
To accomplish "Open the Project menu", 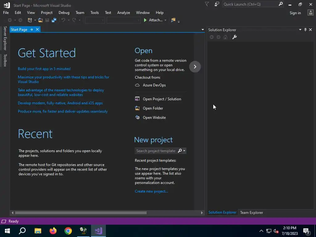I will [47, 12].
